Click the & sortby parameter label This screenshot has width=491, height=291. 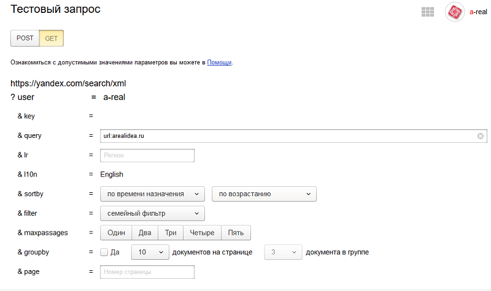(30, 194)
